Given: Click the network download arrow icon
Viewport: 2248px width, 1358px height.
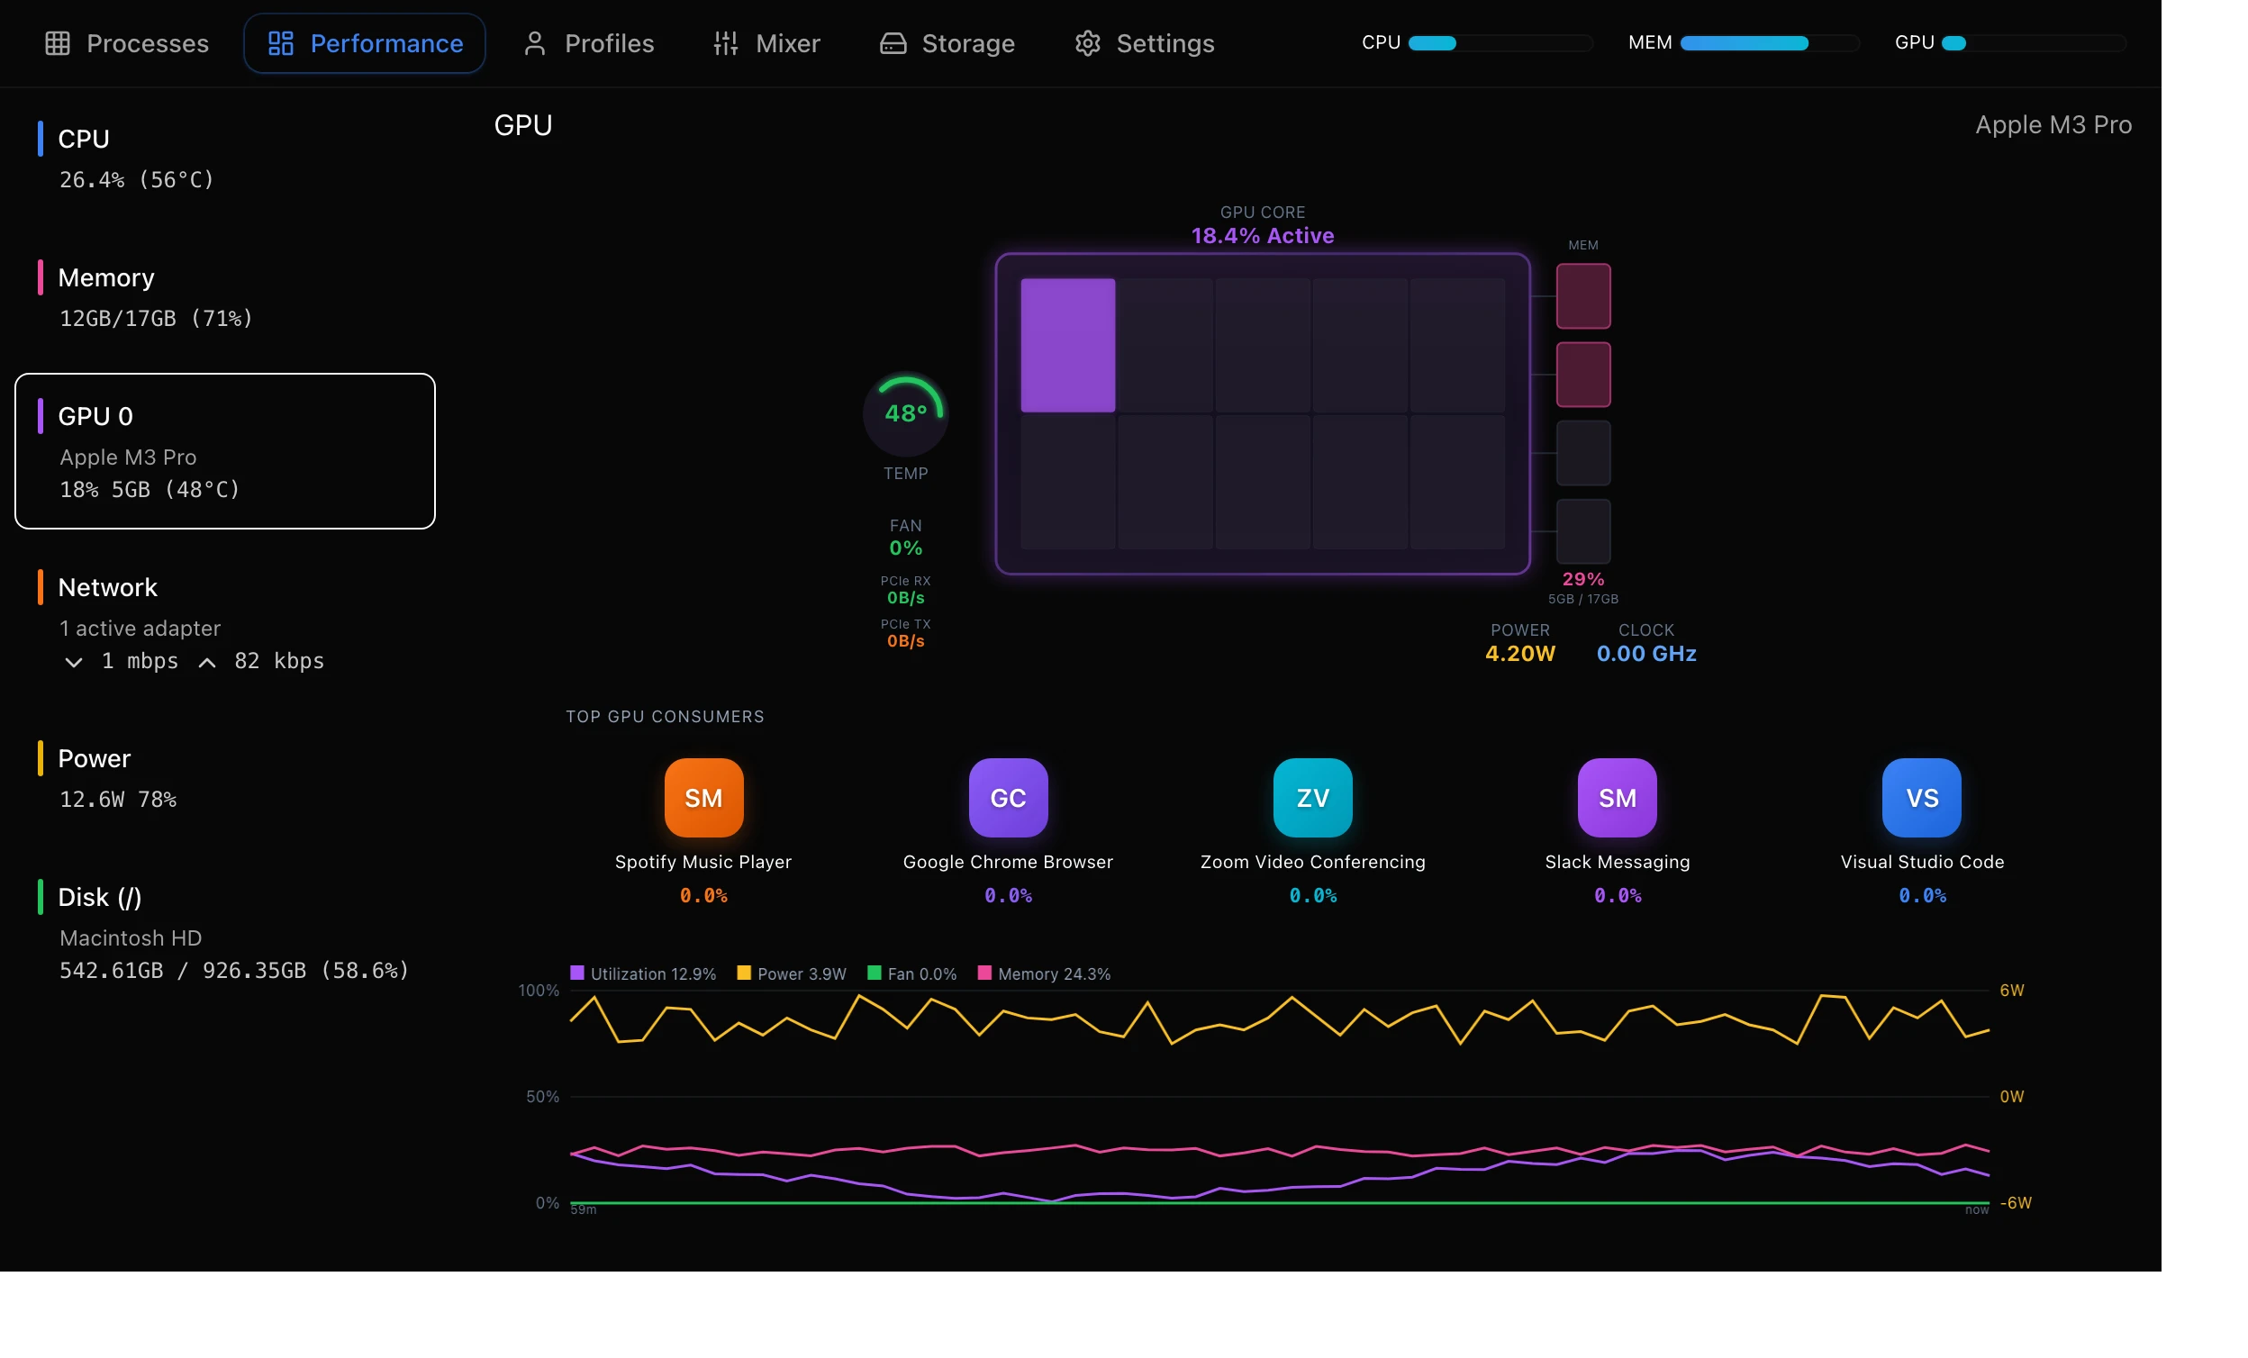Looking at the screenshot, I should 74,662.
